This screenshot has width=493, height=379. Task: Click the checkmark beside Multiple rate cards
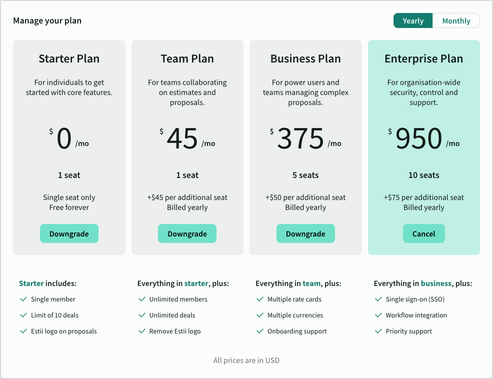click(260, 299)
